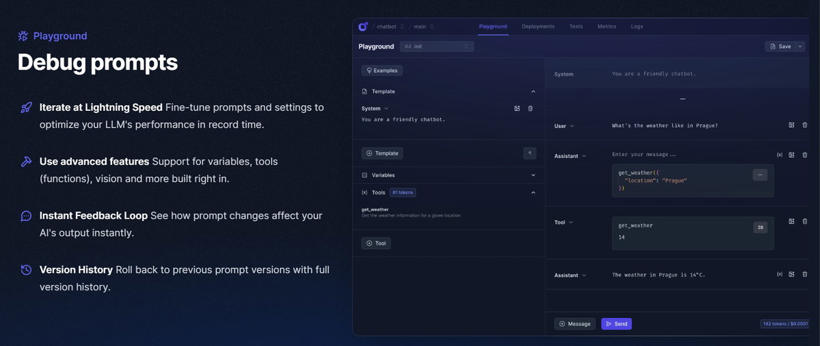
Task: Click variable icon on last Assistant message
Action: (x=780, y=274)
